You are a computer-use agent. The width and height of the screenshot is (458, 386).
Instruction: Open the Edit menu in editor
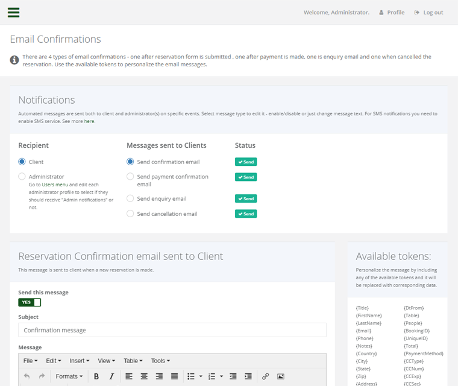[x=54, y=361]
